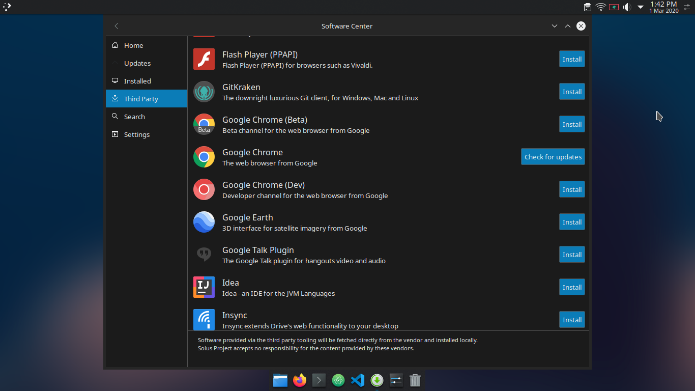Expand the hidden system tray arrow
The height and width of the screenshot is (391, 695).
click(641, 7)
